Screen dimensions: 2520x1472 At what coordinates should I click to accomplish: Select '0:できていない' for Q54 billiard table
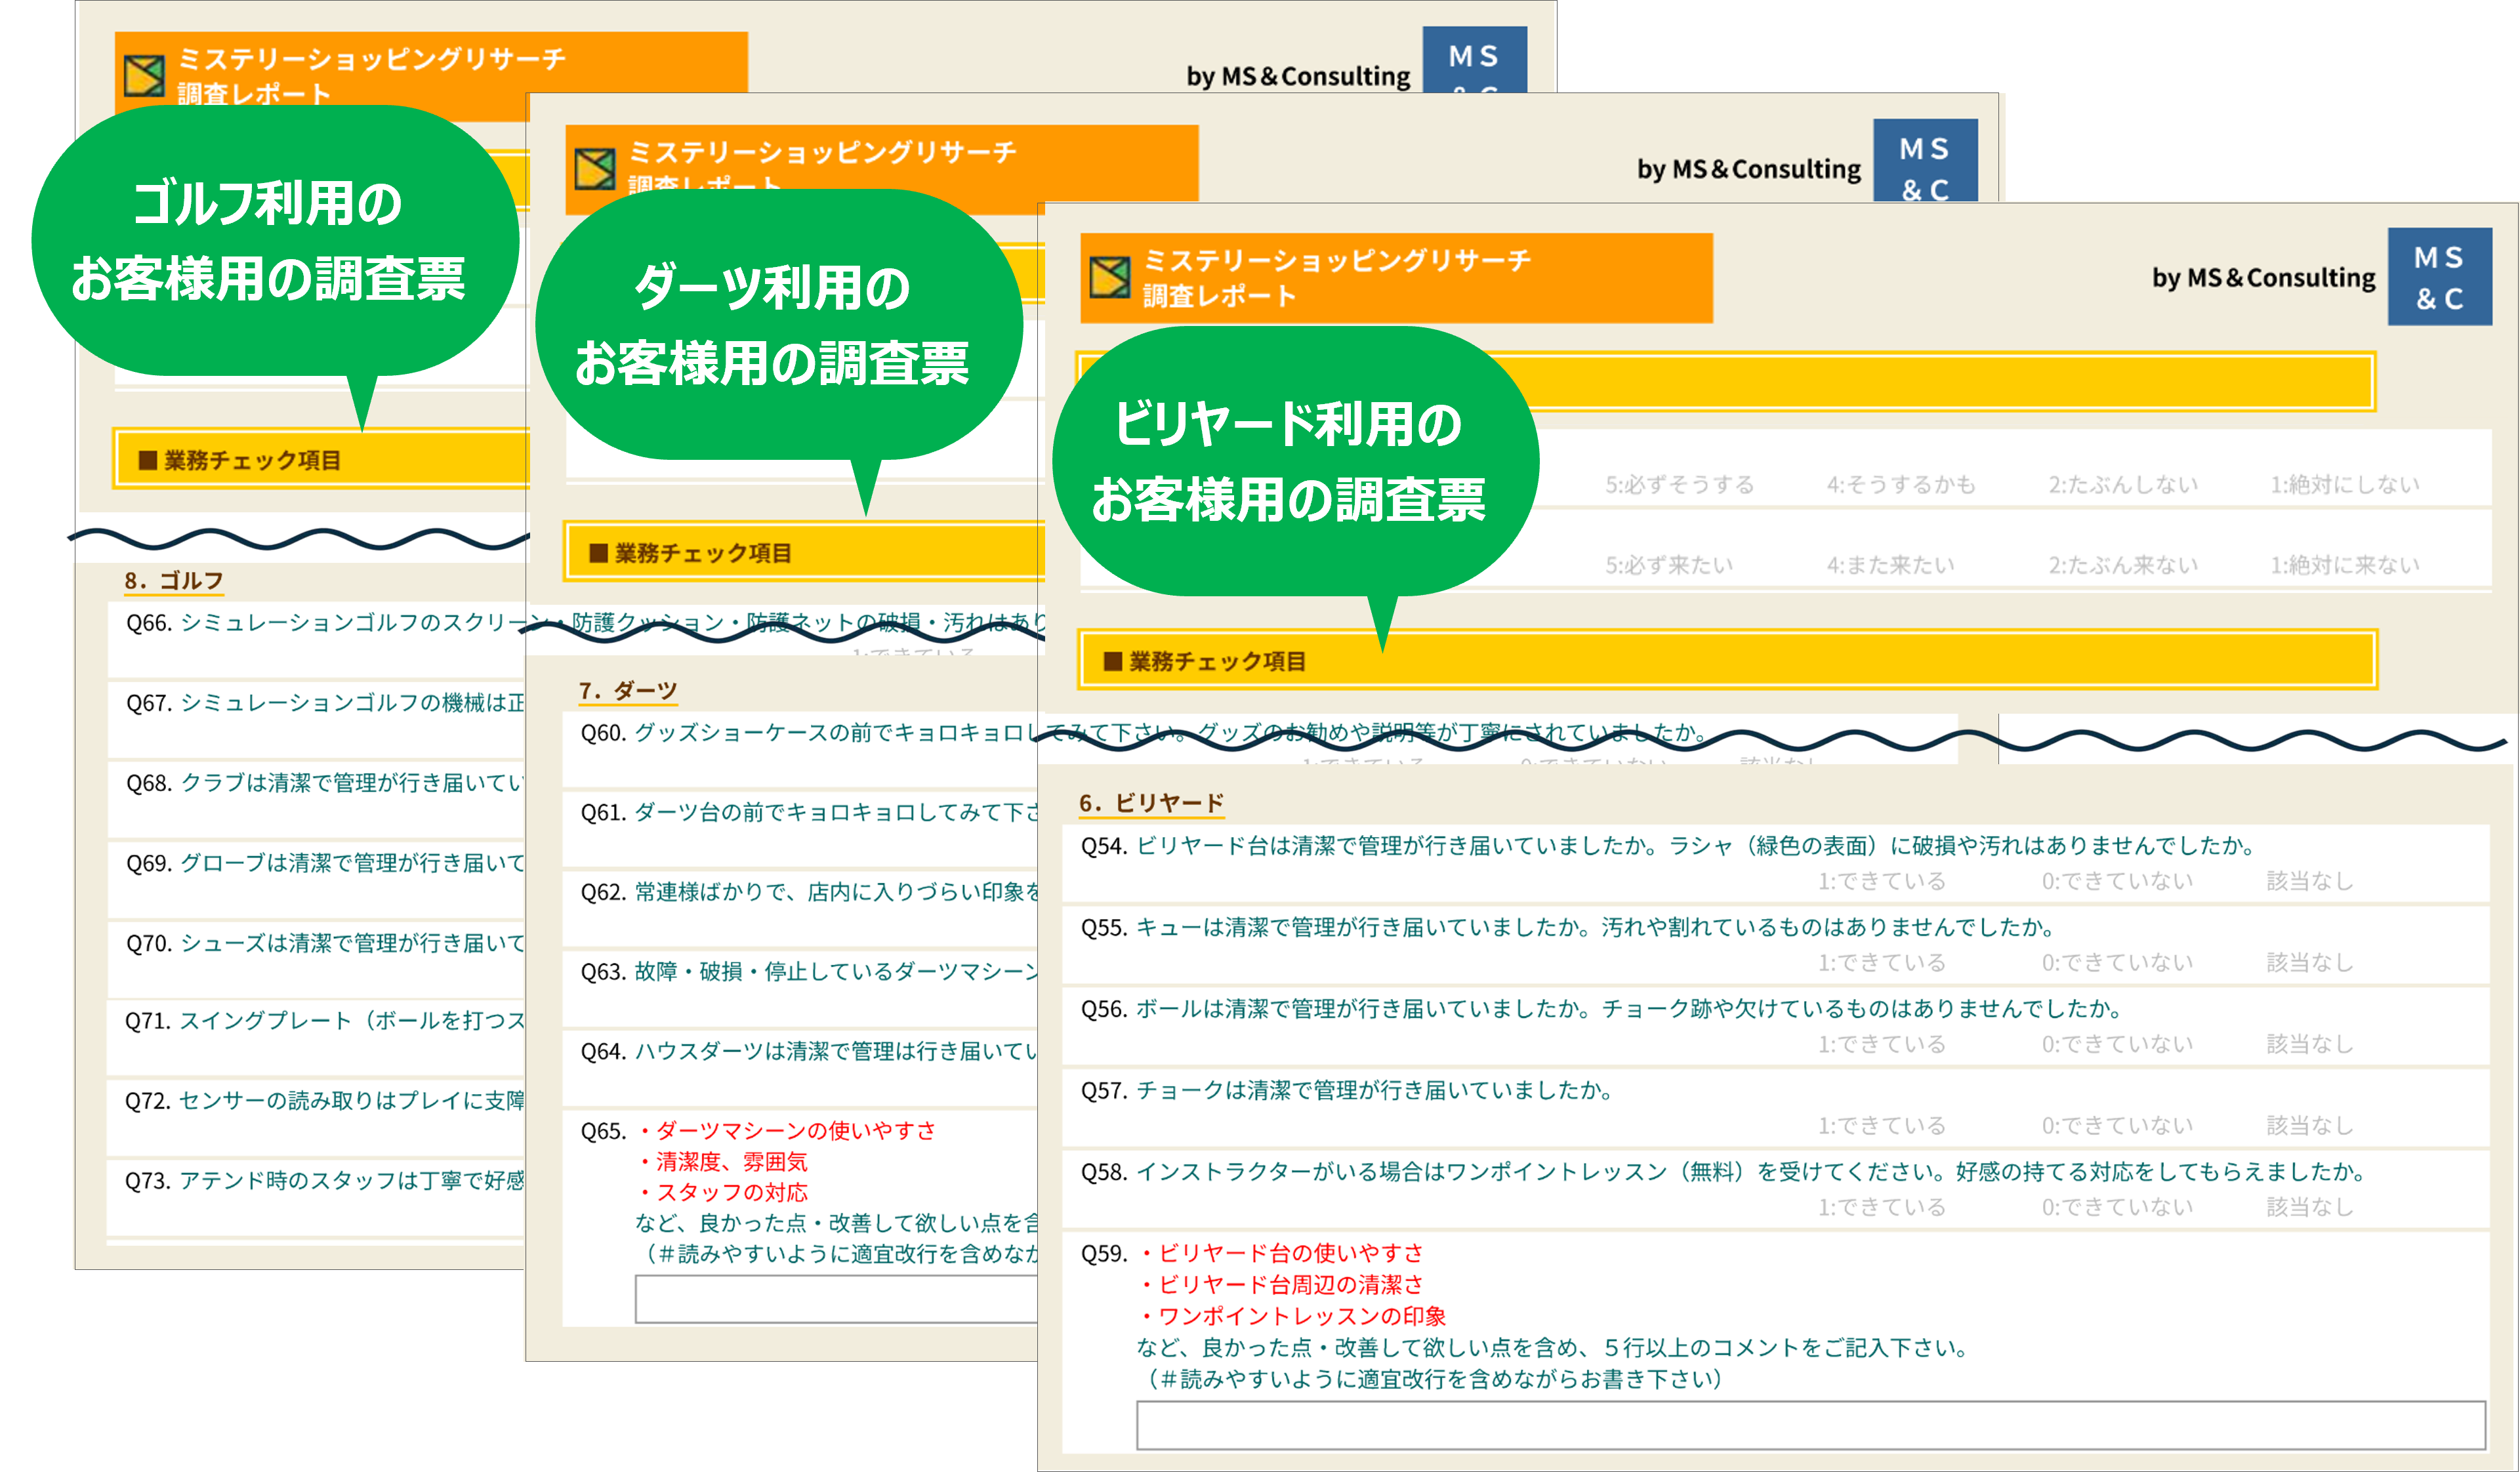coord(2117,881)
